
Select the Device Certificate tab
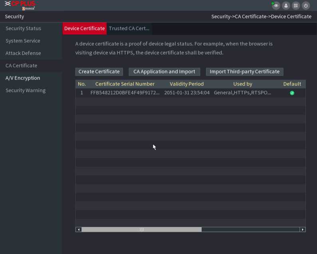click(85, 28)
